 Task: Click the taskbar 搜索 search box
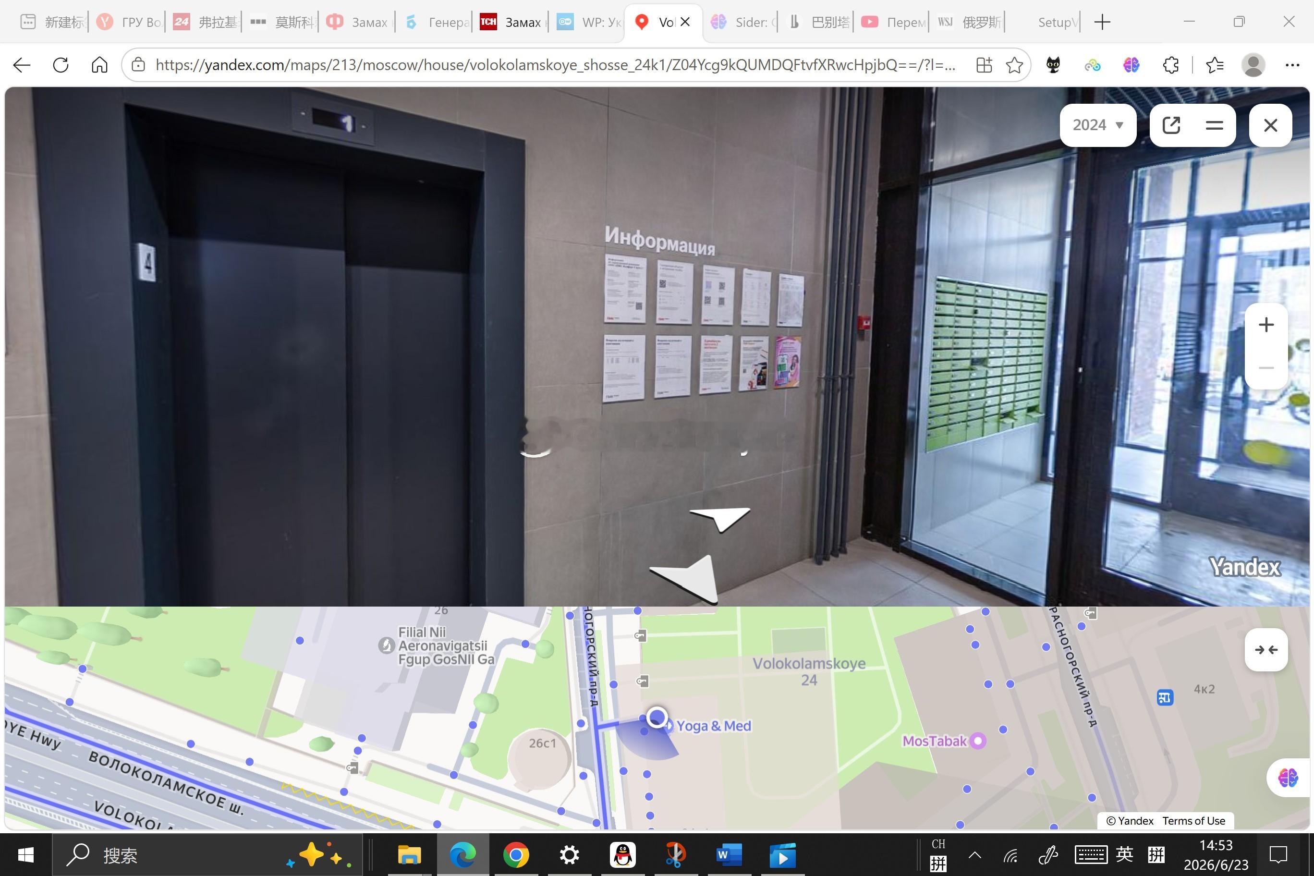tap(208, 855)
